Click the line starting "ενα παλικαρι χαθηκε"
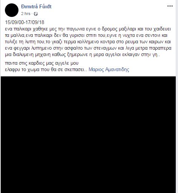 click(88, 29)
